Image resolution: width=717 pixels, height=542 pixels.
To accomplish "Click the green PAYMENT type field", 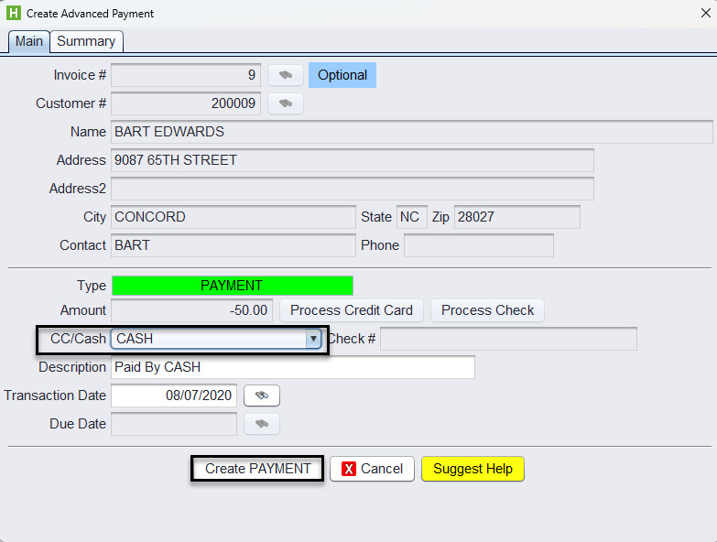I will (x=232, y=286).
